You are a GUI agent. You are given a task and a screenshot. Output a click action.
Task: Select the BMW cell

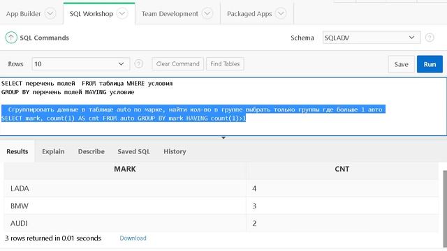tap(125, 206)
